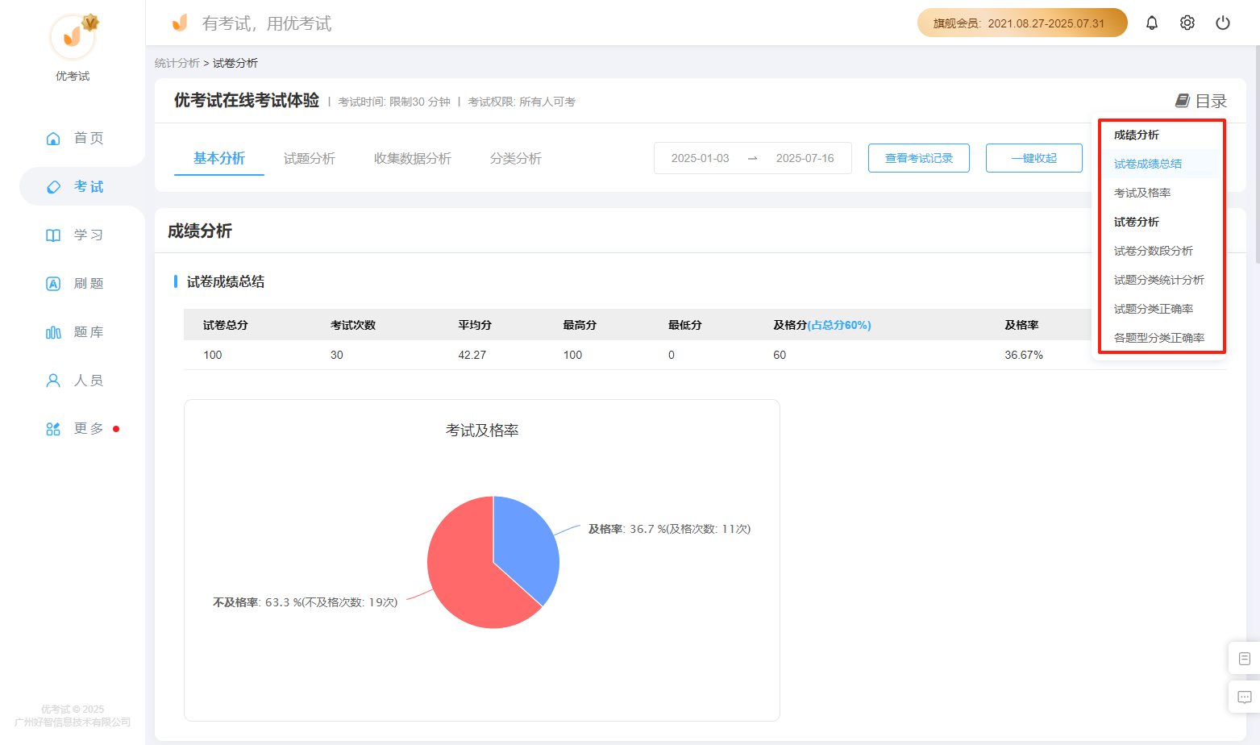
Task: Switch to the 收集数据分析 tab
Action: (x=413, y=159)
